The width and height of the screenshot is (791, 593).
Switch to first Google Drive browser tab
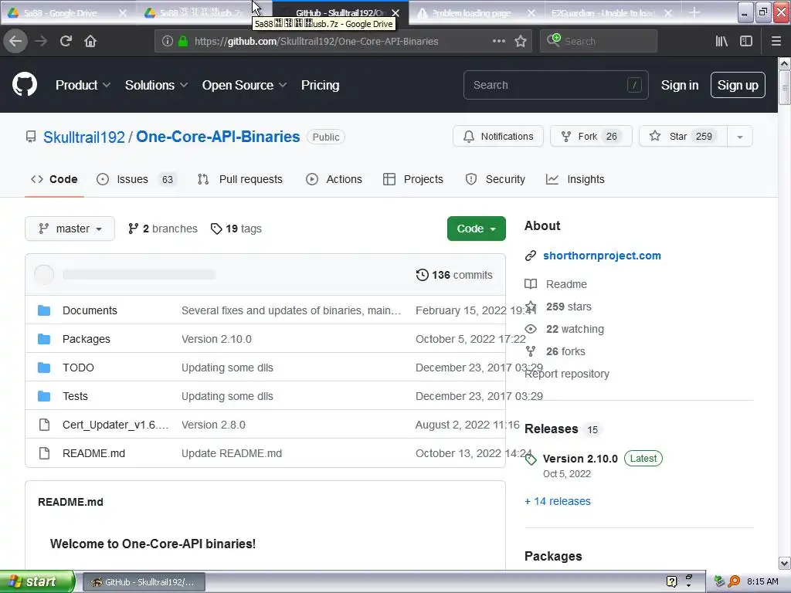(x=67, y=13)
